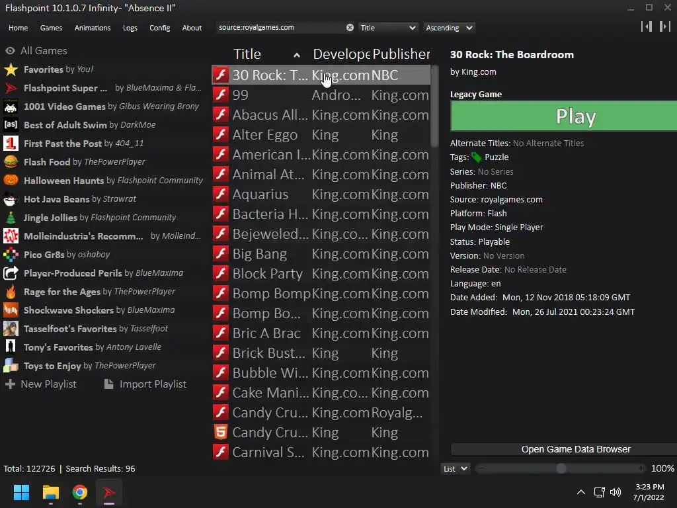Click the Hot Java Beans cup icon
The width and height of the screenshot is (677, 508).
11,199
